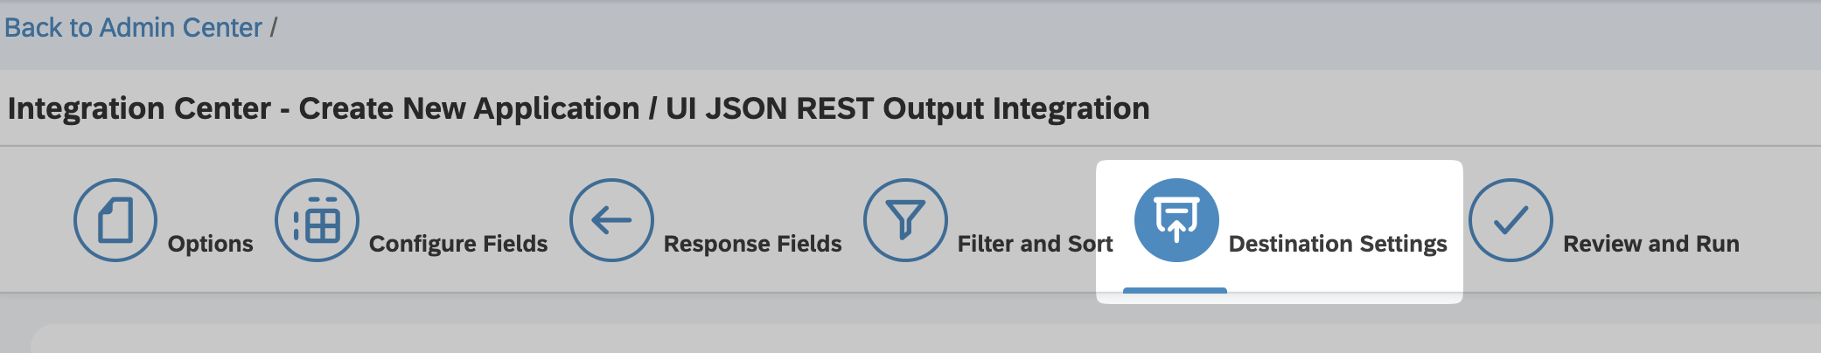
Task: Follow the Back to Admin Center link
Action: 133,28
